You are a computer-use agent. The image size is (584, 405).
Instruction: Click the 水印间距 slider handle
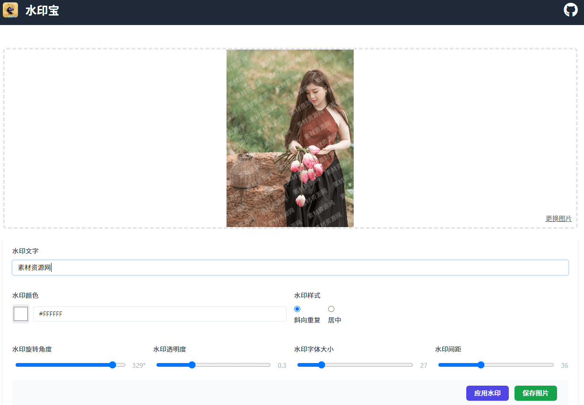481,365
